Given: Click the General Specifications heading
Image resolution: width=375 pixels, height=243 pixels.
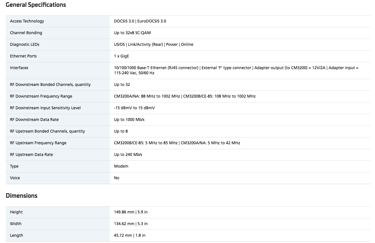Looking at the screenshot, I should point(36,5).
